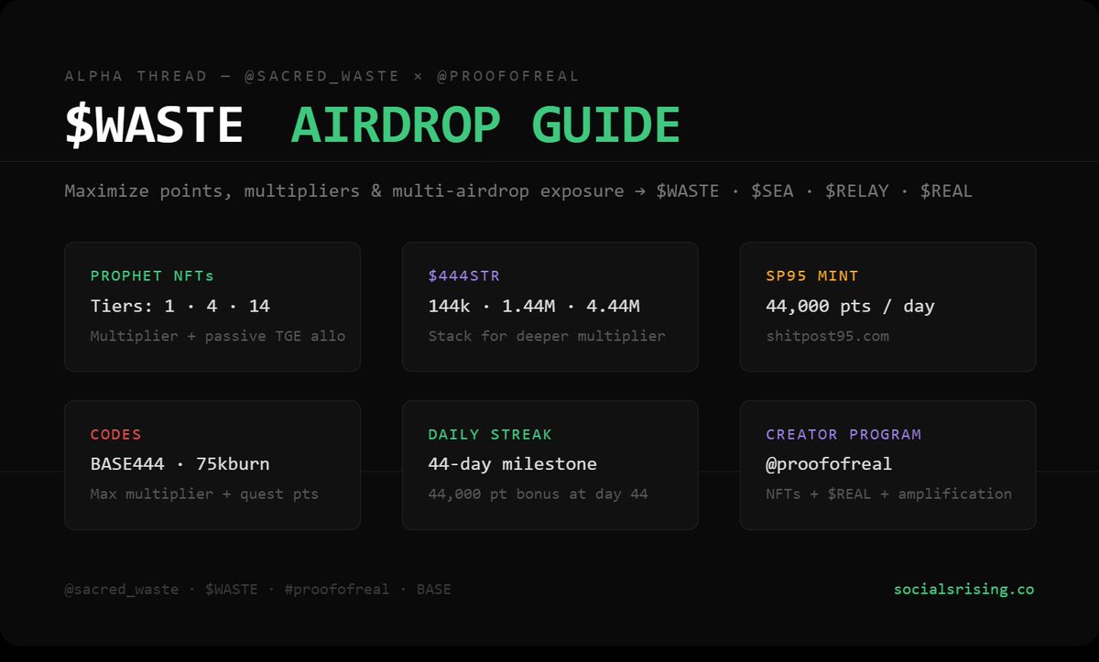Open the shitpost95.com link text

pos(827,336)
